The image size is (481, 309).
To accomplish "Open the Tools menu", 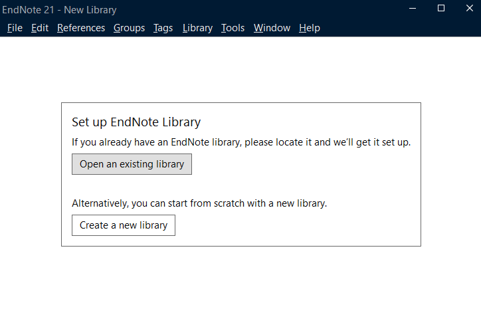I will pyautogui.click(x=233, y=28).
